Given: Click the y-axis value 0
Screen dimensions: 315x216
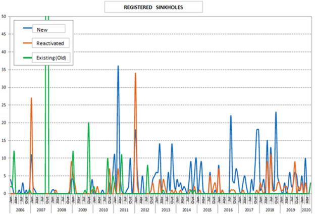Looking at the screenshot, I should tap(5, 194).
